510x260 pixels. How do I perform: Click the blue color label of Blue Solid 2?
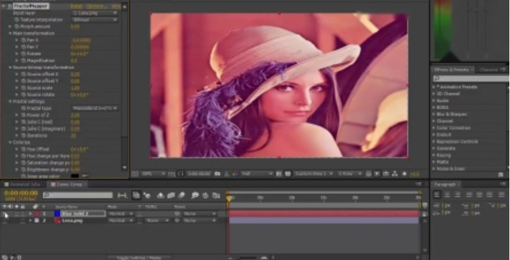click(37, 213)
